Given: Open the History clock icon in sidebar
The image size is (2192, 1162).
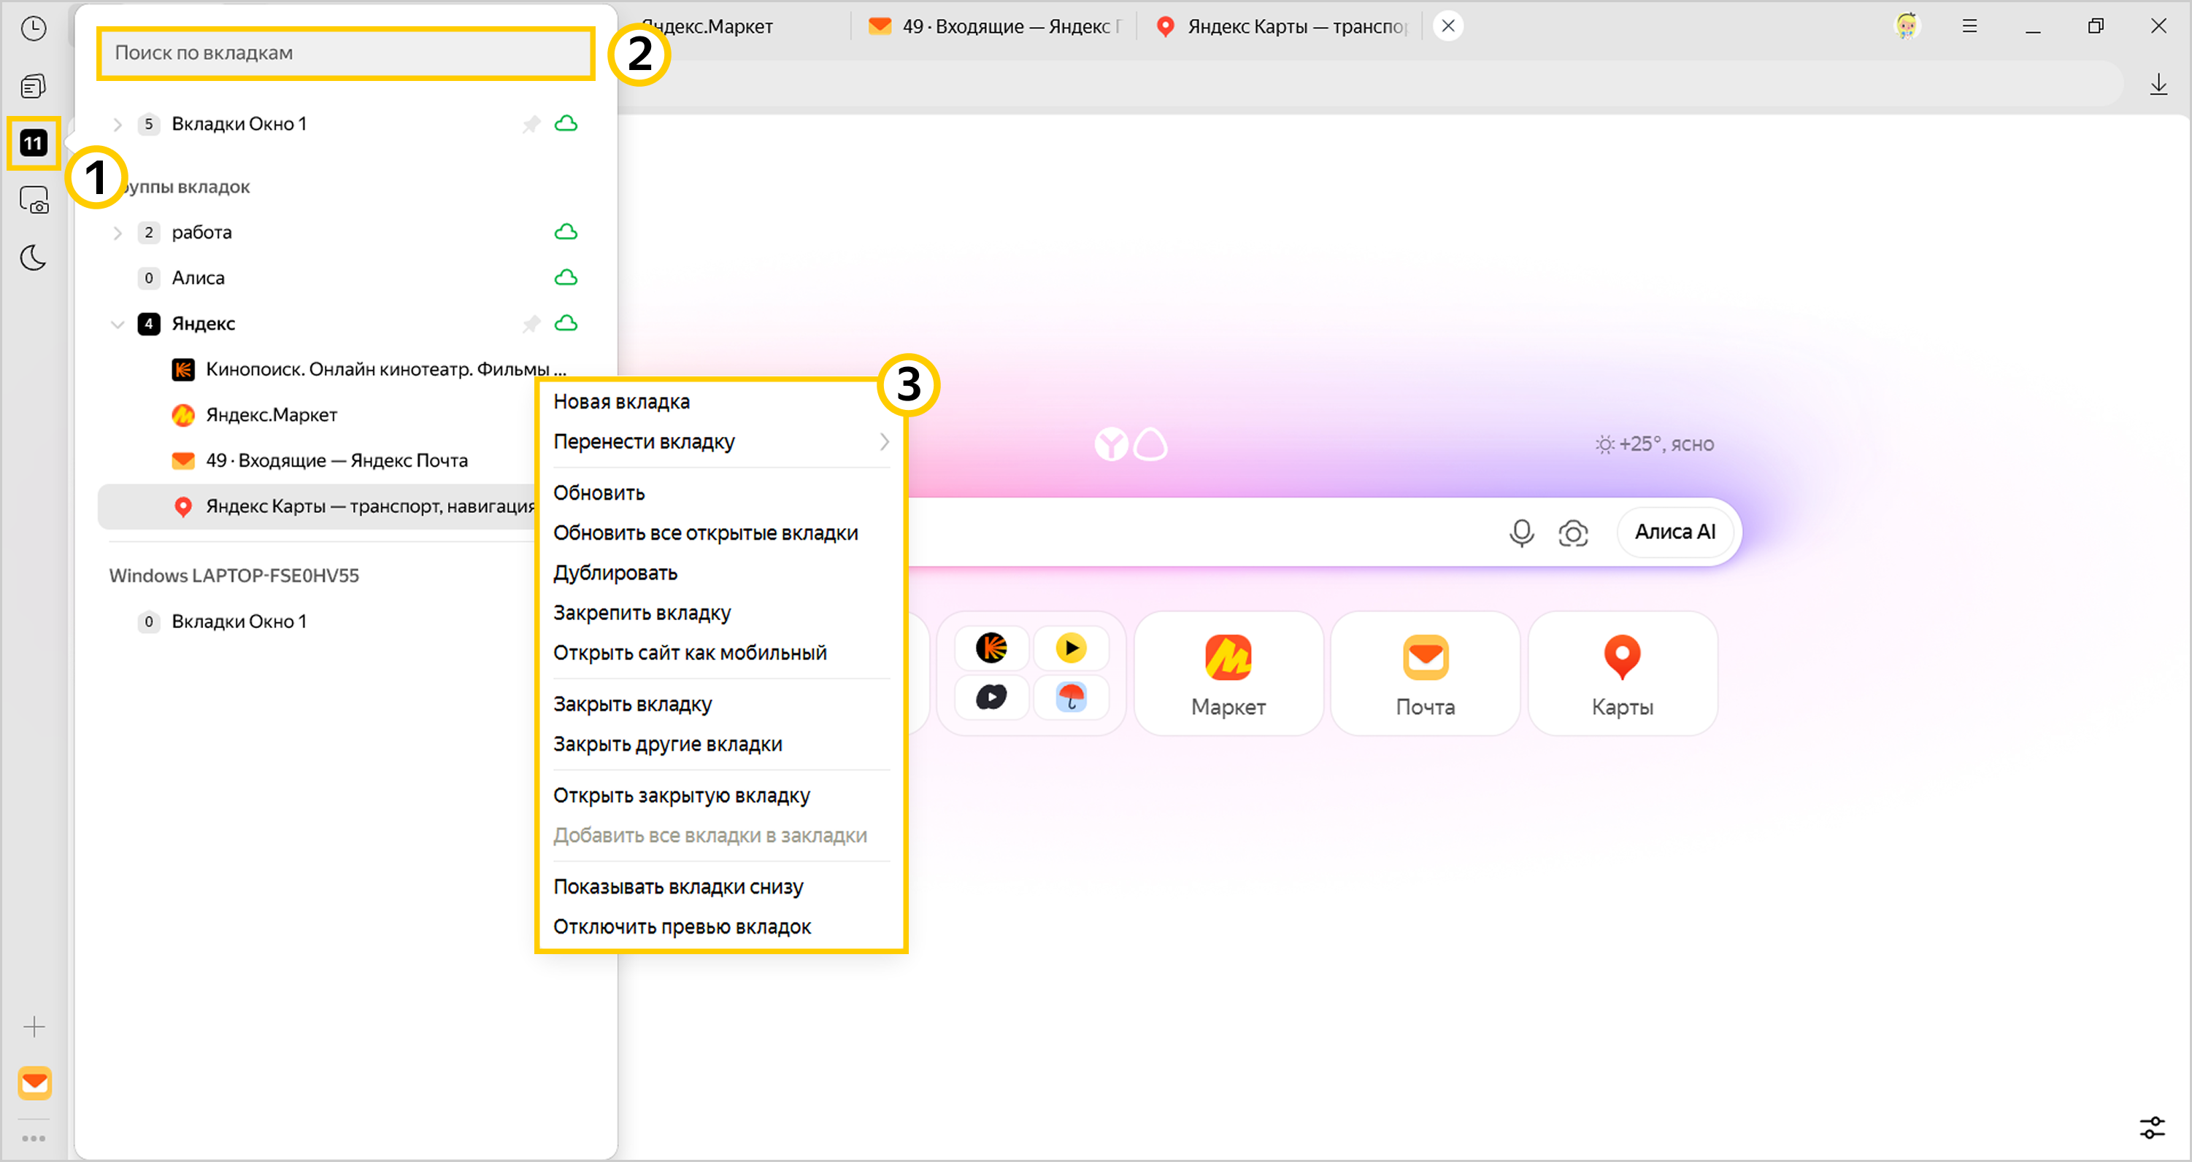Looking at the screenshot, I should click(33, 29).
